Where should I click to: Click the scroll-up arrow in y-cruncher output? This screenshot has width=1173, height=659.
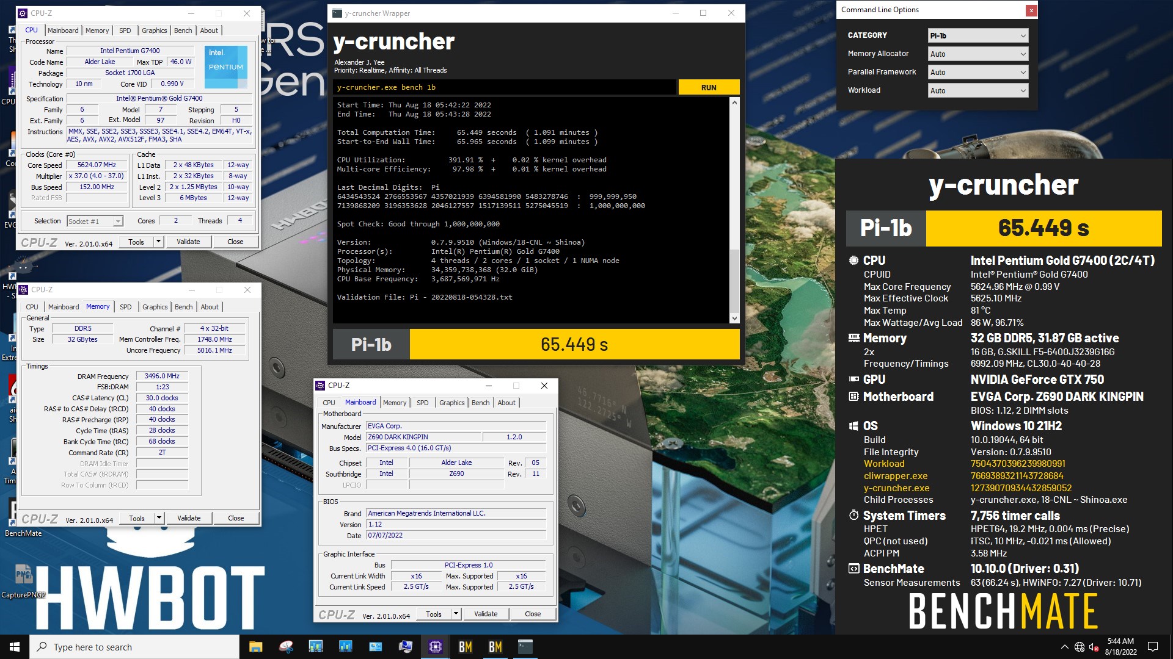coord(734,103)
